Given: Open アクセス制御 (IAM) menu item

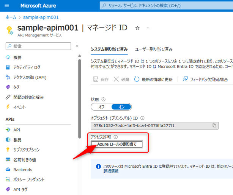Looking at the screenshot, I should pyautogui.click(x=30, y=77).
